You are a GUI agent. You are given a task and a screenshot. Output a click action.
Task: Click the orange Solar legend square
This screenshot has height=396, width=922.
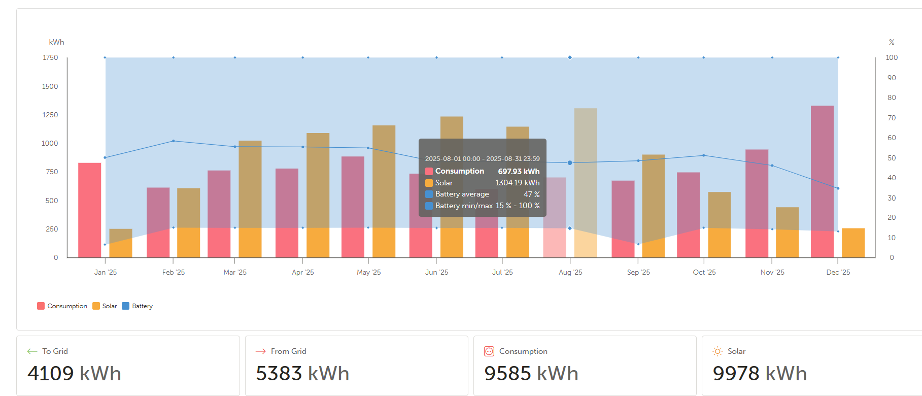point(96,306)
